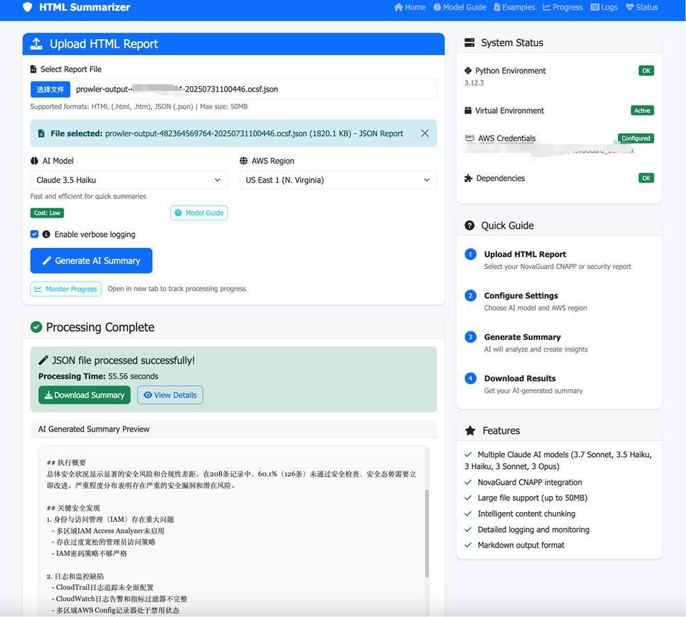Download the summary with the green button
686x617 pixels.
point(84,395)
